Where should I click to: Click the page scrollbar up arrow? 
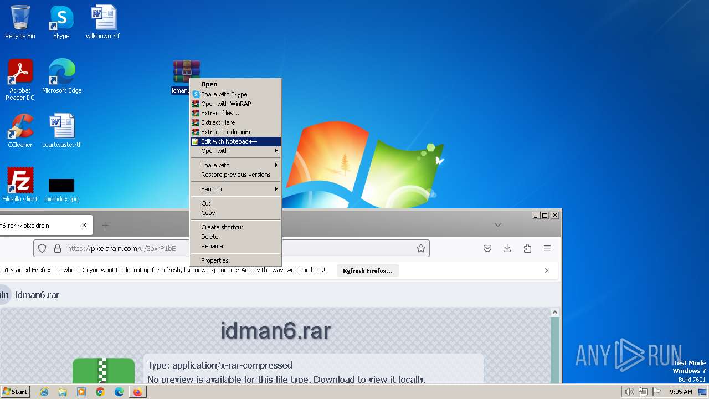pyautogui.click(x=555, y=313)
